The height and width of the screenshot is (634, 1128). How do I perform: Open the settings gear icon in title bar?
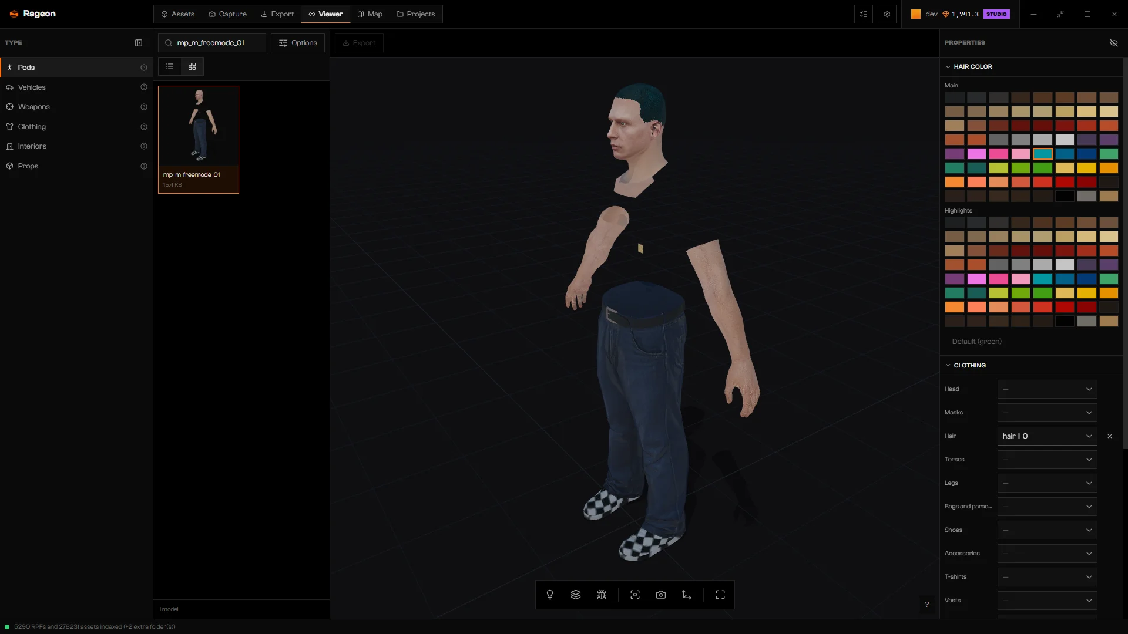(887, 14)
